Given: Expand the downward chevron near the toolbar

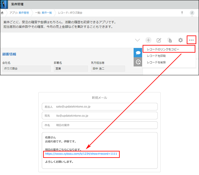Looking at the screenshot, I should pyautogui.click(x=137, y=40).
